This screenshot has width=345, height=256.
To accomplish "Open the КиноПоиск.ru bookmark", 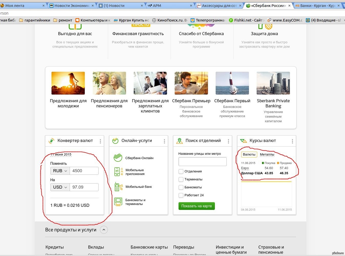I will tap(170, 20).
